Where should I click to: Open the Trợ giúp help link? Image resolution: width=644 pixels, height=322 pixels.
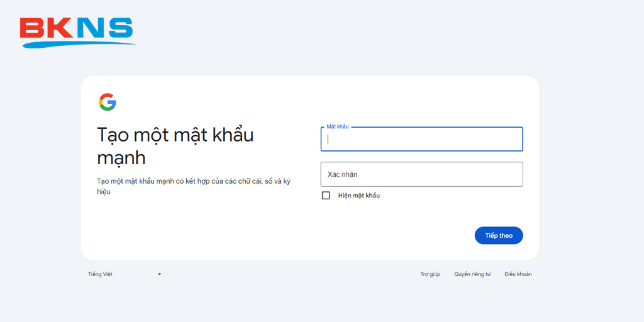(x=430, y=274)
